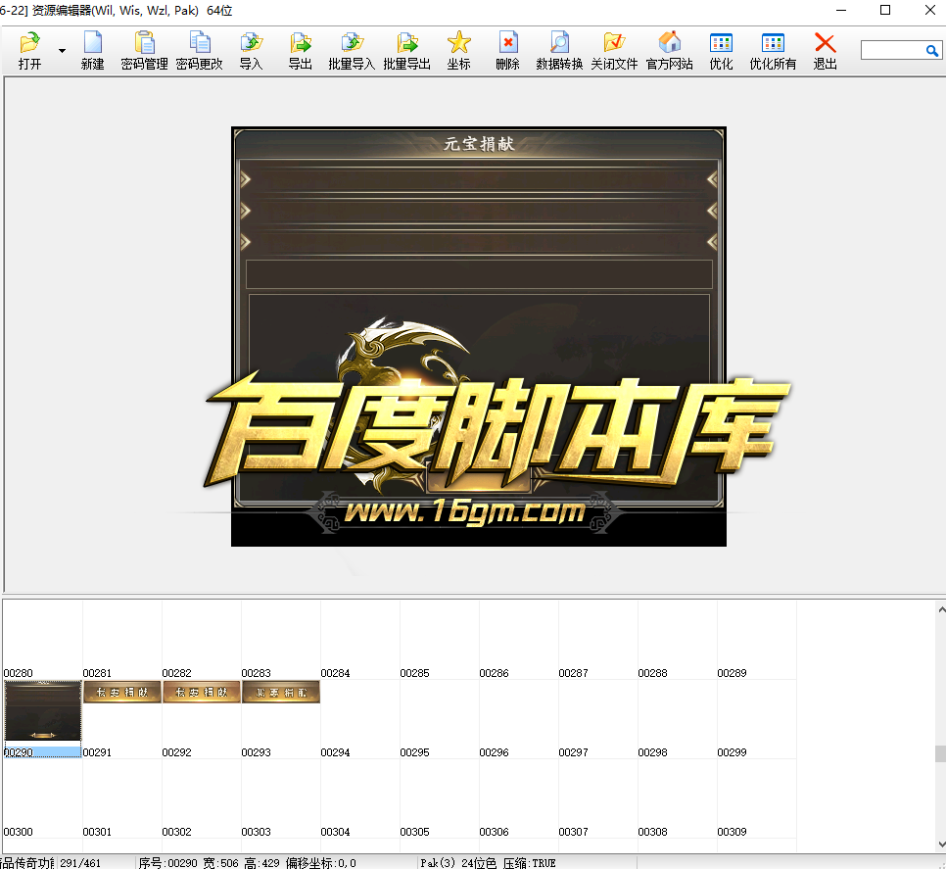The width and height of the screenshot is (946, 869).
Task: Click the cell labeled 00285
Action: point(439,640)
